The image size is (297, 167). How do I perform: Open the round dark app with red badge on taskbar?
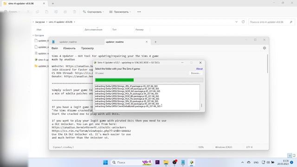[x=174, y=162]
